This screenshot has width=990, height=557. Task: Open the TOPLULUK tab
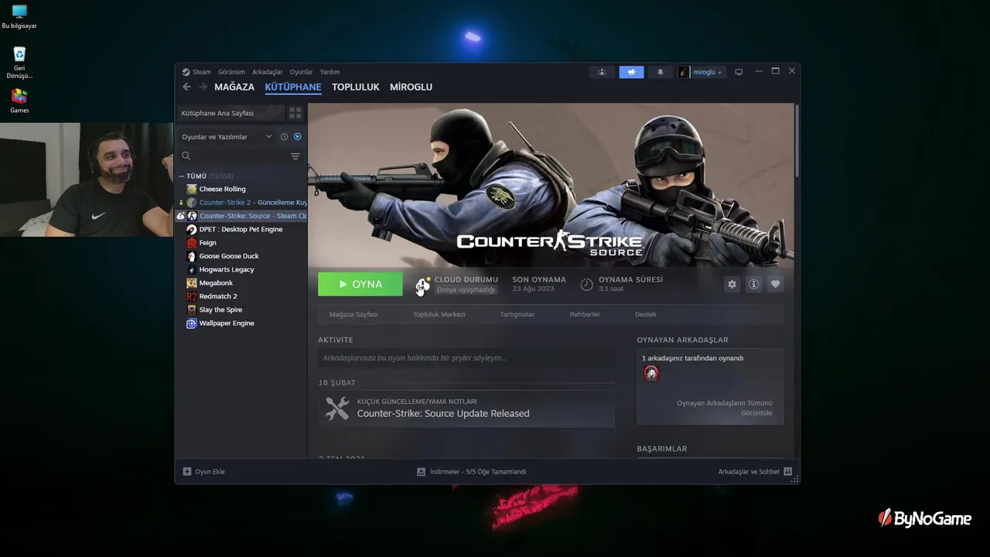click(356, 87)
